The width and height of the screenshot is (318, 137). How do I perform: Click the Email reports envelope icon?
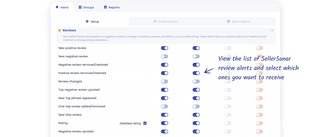tap(155, 22)
